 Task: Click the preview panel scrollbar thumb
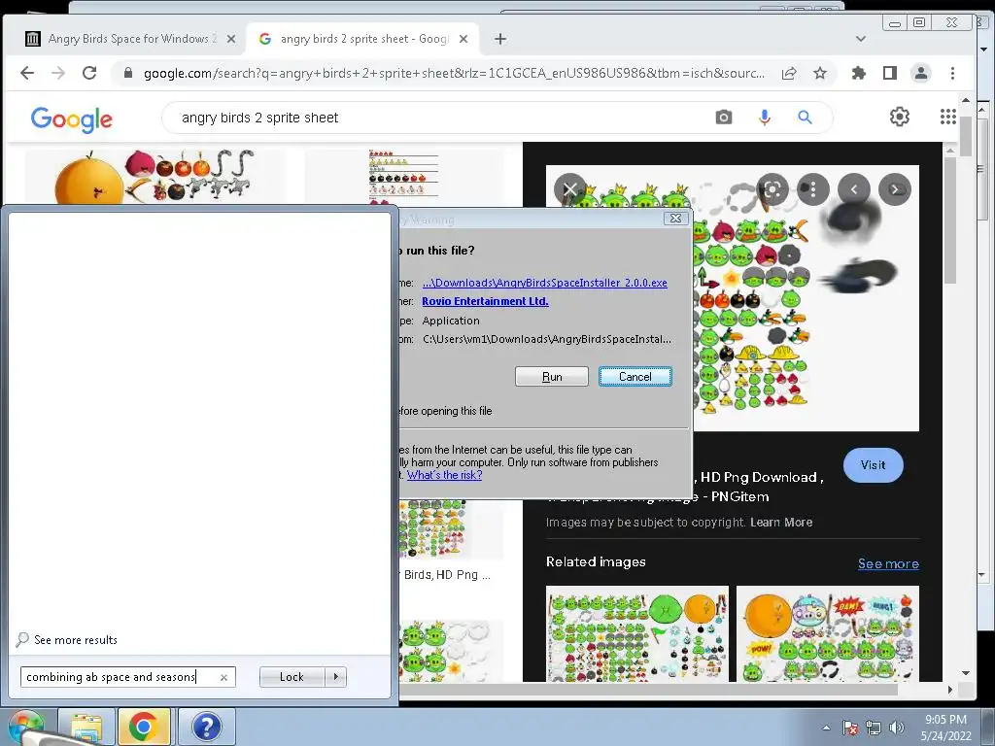[950, 220]
